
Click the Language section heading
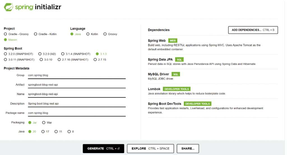[x=78, y=29]
